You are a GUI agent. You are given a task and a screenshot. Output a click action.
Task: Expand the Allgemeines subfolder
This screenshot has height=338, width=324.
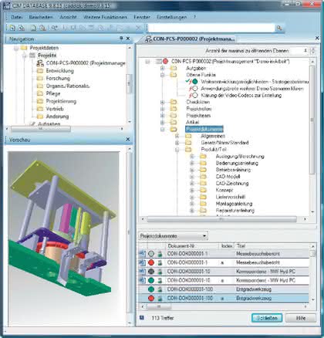coord(177,136)
